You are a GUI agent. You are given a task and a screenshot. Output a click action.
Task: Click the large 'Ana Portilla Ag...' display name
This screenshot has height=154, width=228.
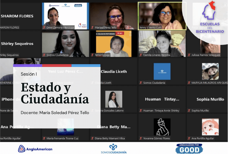tap(17, 127)
